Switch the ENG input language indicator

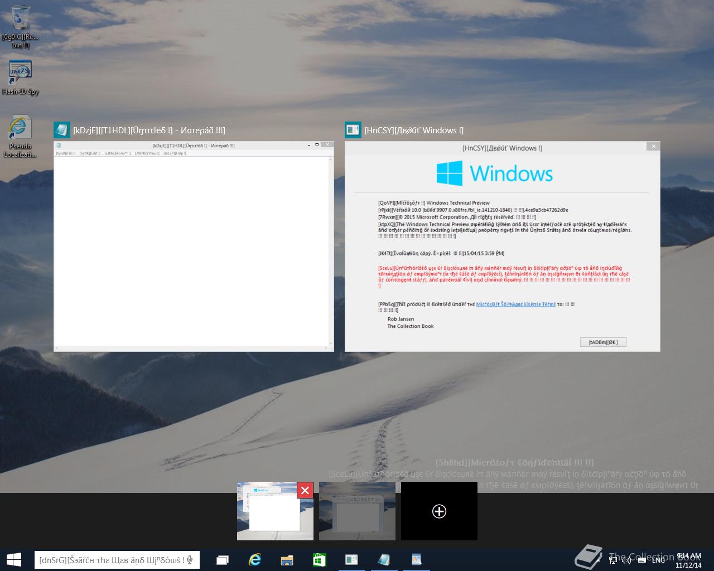click(658, 560)
